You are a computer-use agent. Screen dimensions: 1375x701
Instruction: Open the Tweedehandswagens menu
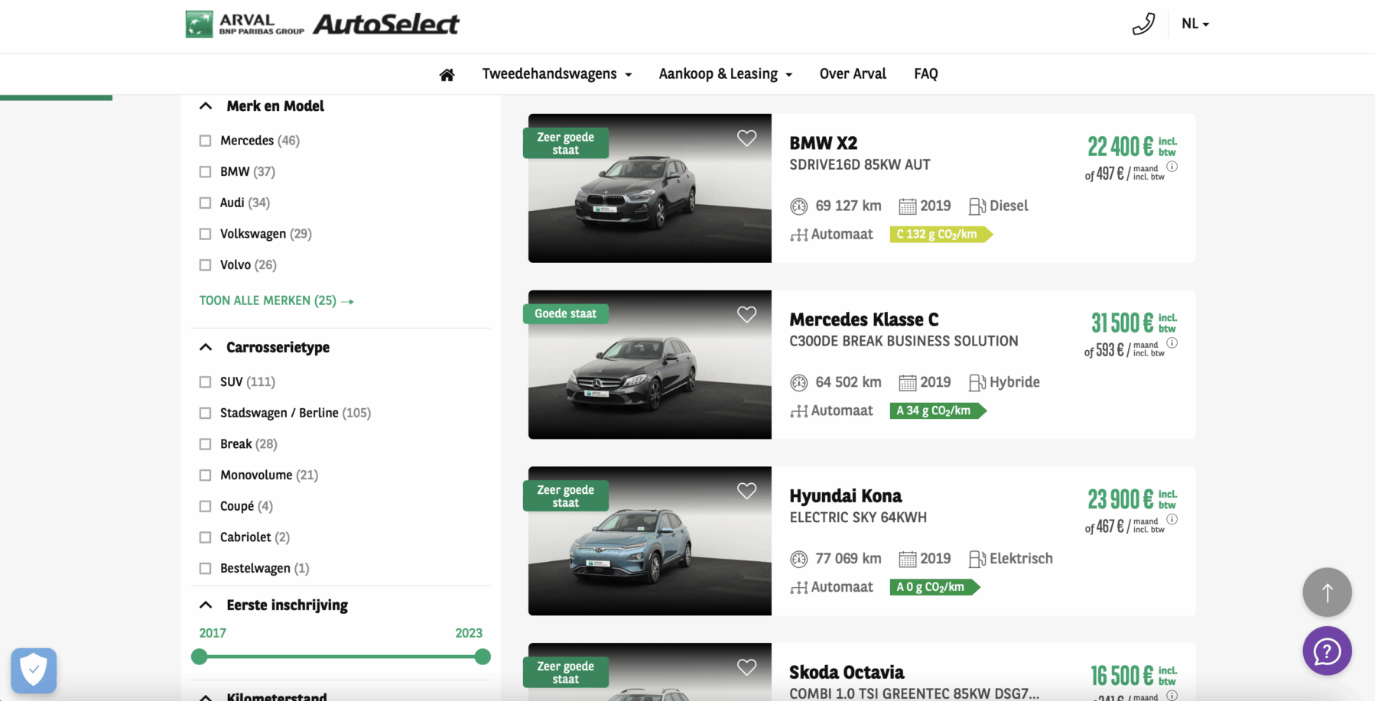(x=556, y=74)
